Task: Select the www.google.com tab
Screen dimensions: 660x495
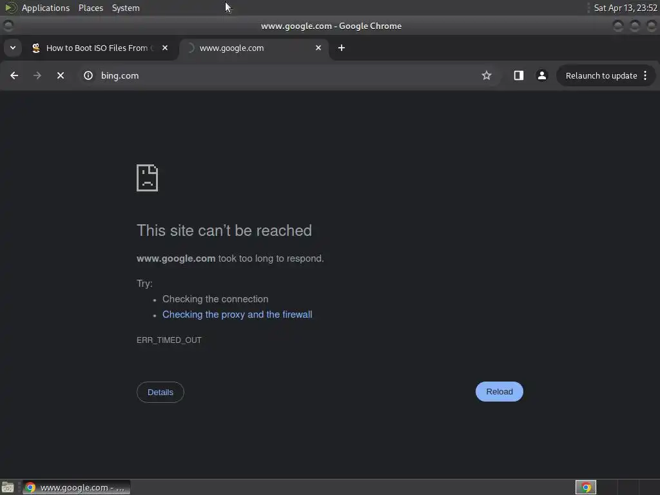Action: tap(254, 48)
